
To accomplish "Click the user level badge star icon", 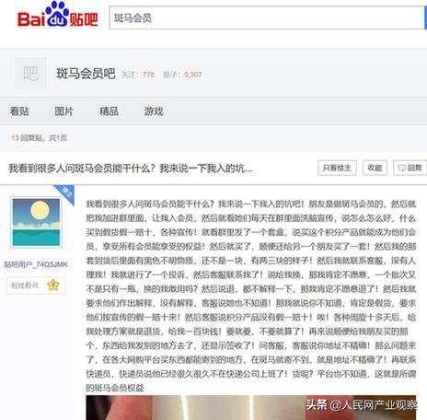I will pos(52,286).
